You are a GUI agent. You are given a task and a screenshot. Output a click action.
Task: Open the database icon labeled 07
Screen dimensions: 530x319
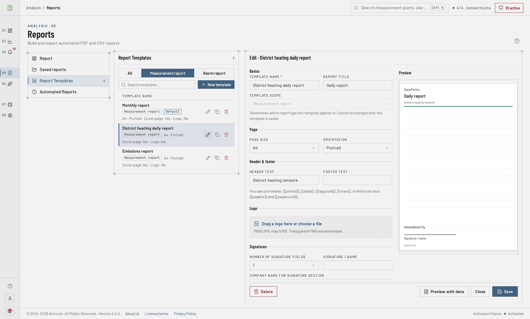coord(10,104)
